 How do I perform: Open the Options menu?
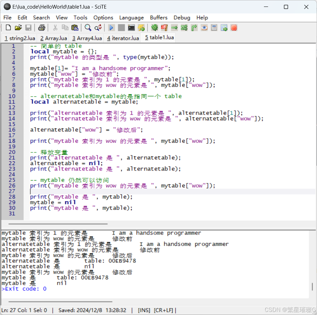click(x=103, y=18)
